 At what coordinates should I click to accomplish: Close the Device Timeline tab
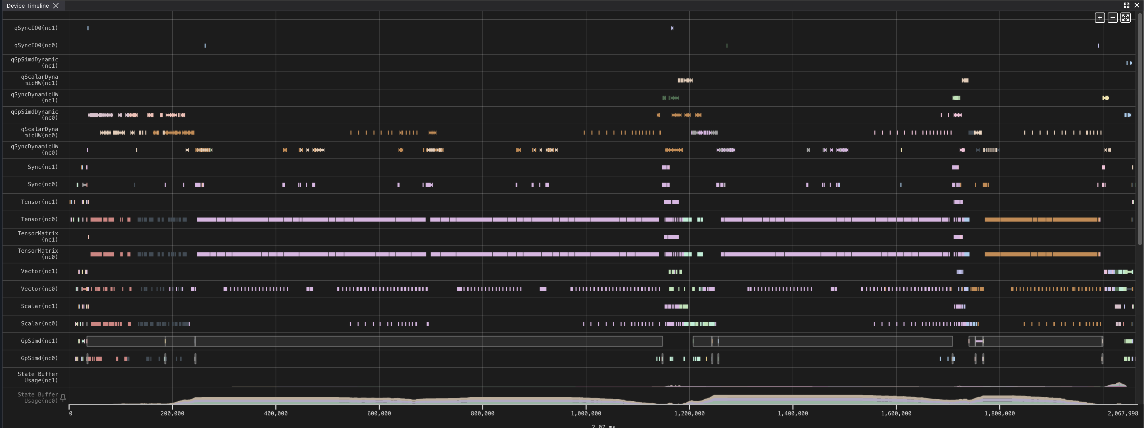(56, 6)
